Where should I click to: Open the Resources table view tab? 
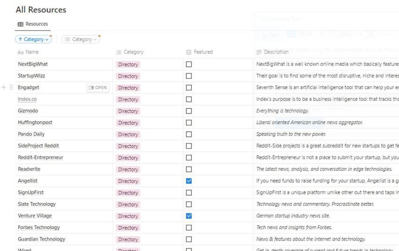click(x=33, y=24)
